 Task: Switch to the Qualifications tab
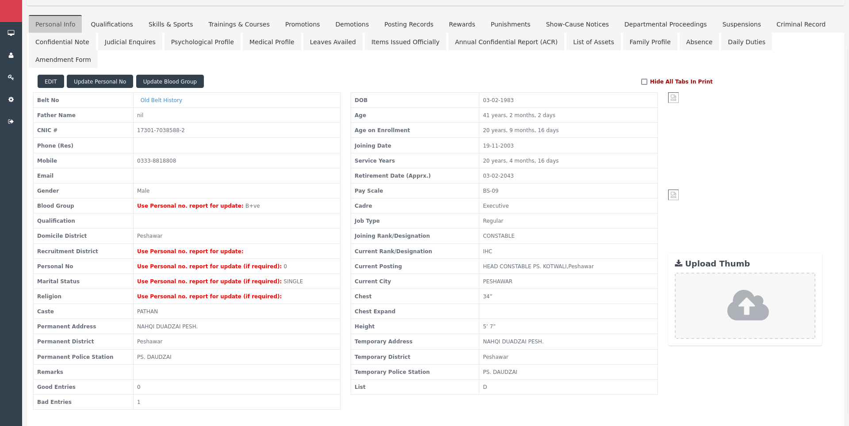(x=112, y=24)
